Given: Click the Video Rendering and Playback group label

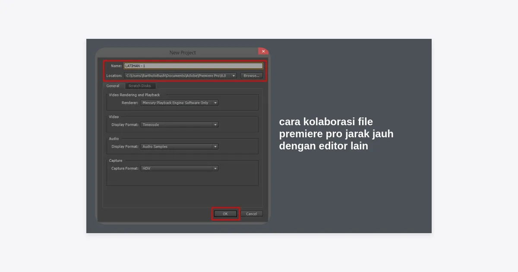Looking at the screenshot, I should pyautogui.click(x=134, y=95).
